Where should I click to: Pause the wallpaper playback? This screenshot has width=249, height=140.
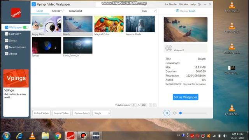pyautogui.click(x=167, y=113)
